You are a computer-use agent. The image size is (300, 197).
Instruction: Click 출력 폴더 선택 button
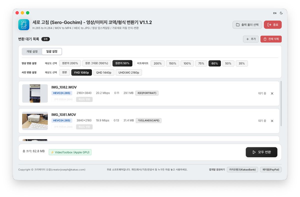(x=247, y=25)
